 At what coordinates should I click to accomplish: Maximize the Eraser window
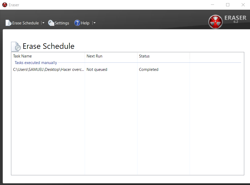pos(228,5)
